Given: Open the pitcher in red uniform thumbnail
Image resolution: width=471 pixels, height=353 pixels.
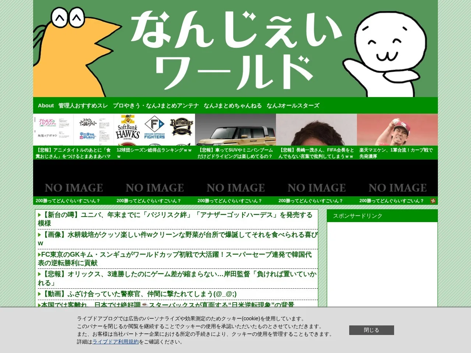Looking at the screenshot, I should coord(397,130).
